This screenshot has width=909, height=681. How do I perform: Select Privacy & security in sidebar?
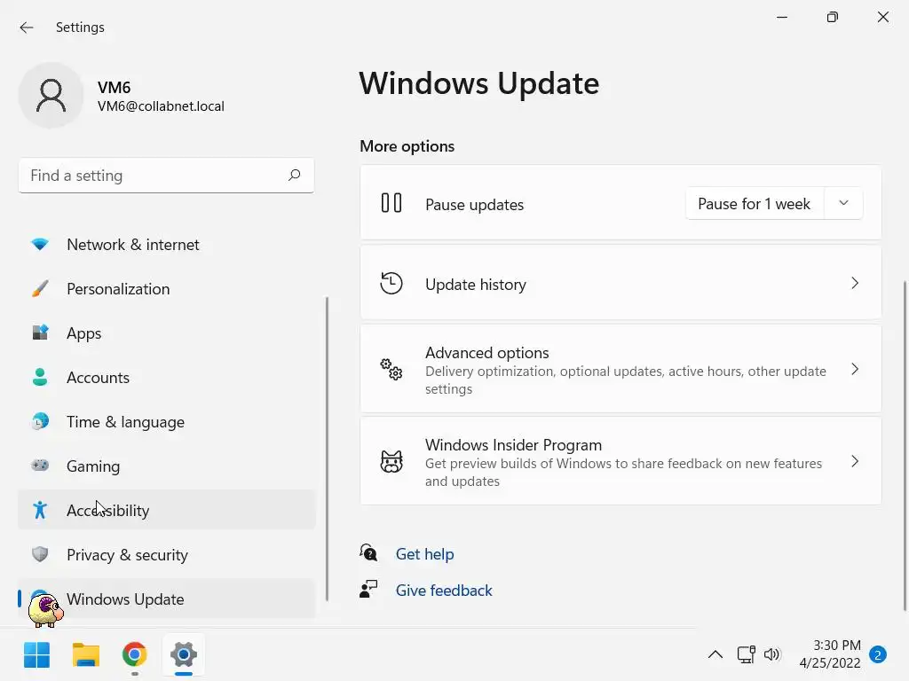tap(166, 554)
